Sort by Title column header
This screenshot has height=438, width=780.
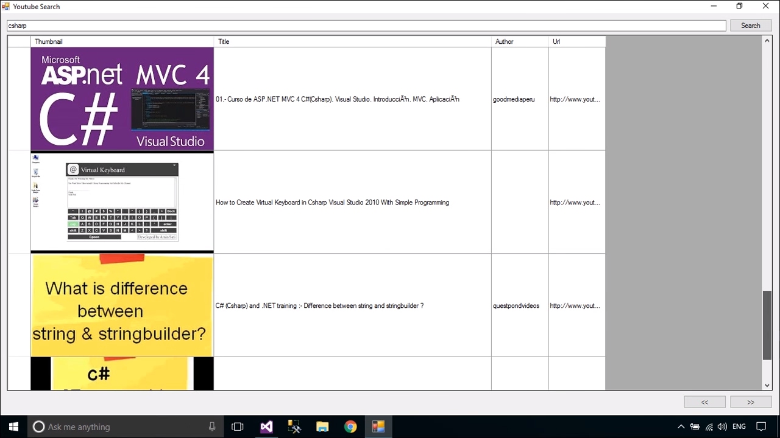pos(352,41)
